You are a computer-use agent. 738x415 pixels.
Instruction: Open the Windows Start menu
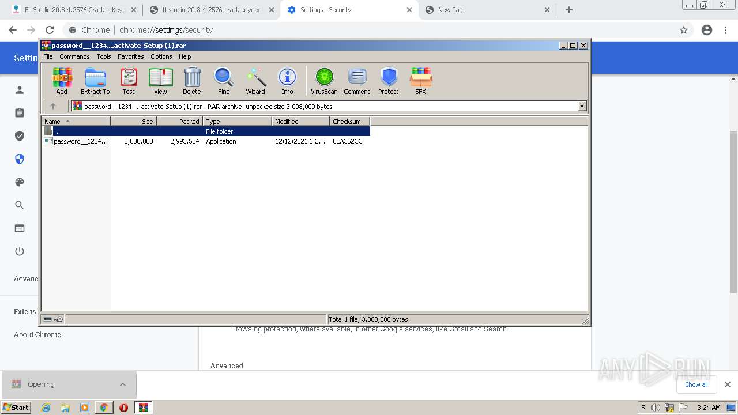pos(16,407)
